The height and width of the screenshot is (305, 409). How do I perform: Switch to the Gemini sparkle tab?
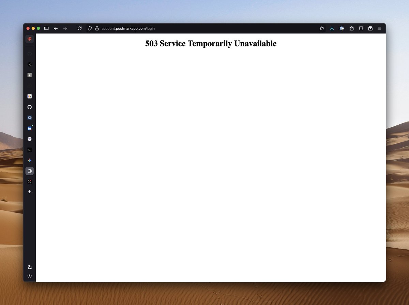[29, 161]
